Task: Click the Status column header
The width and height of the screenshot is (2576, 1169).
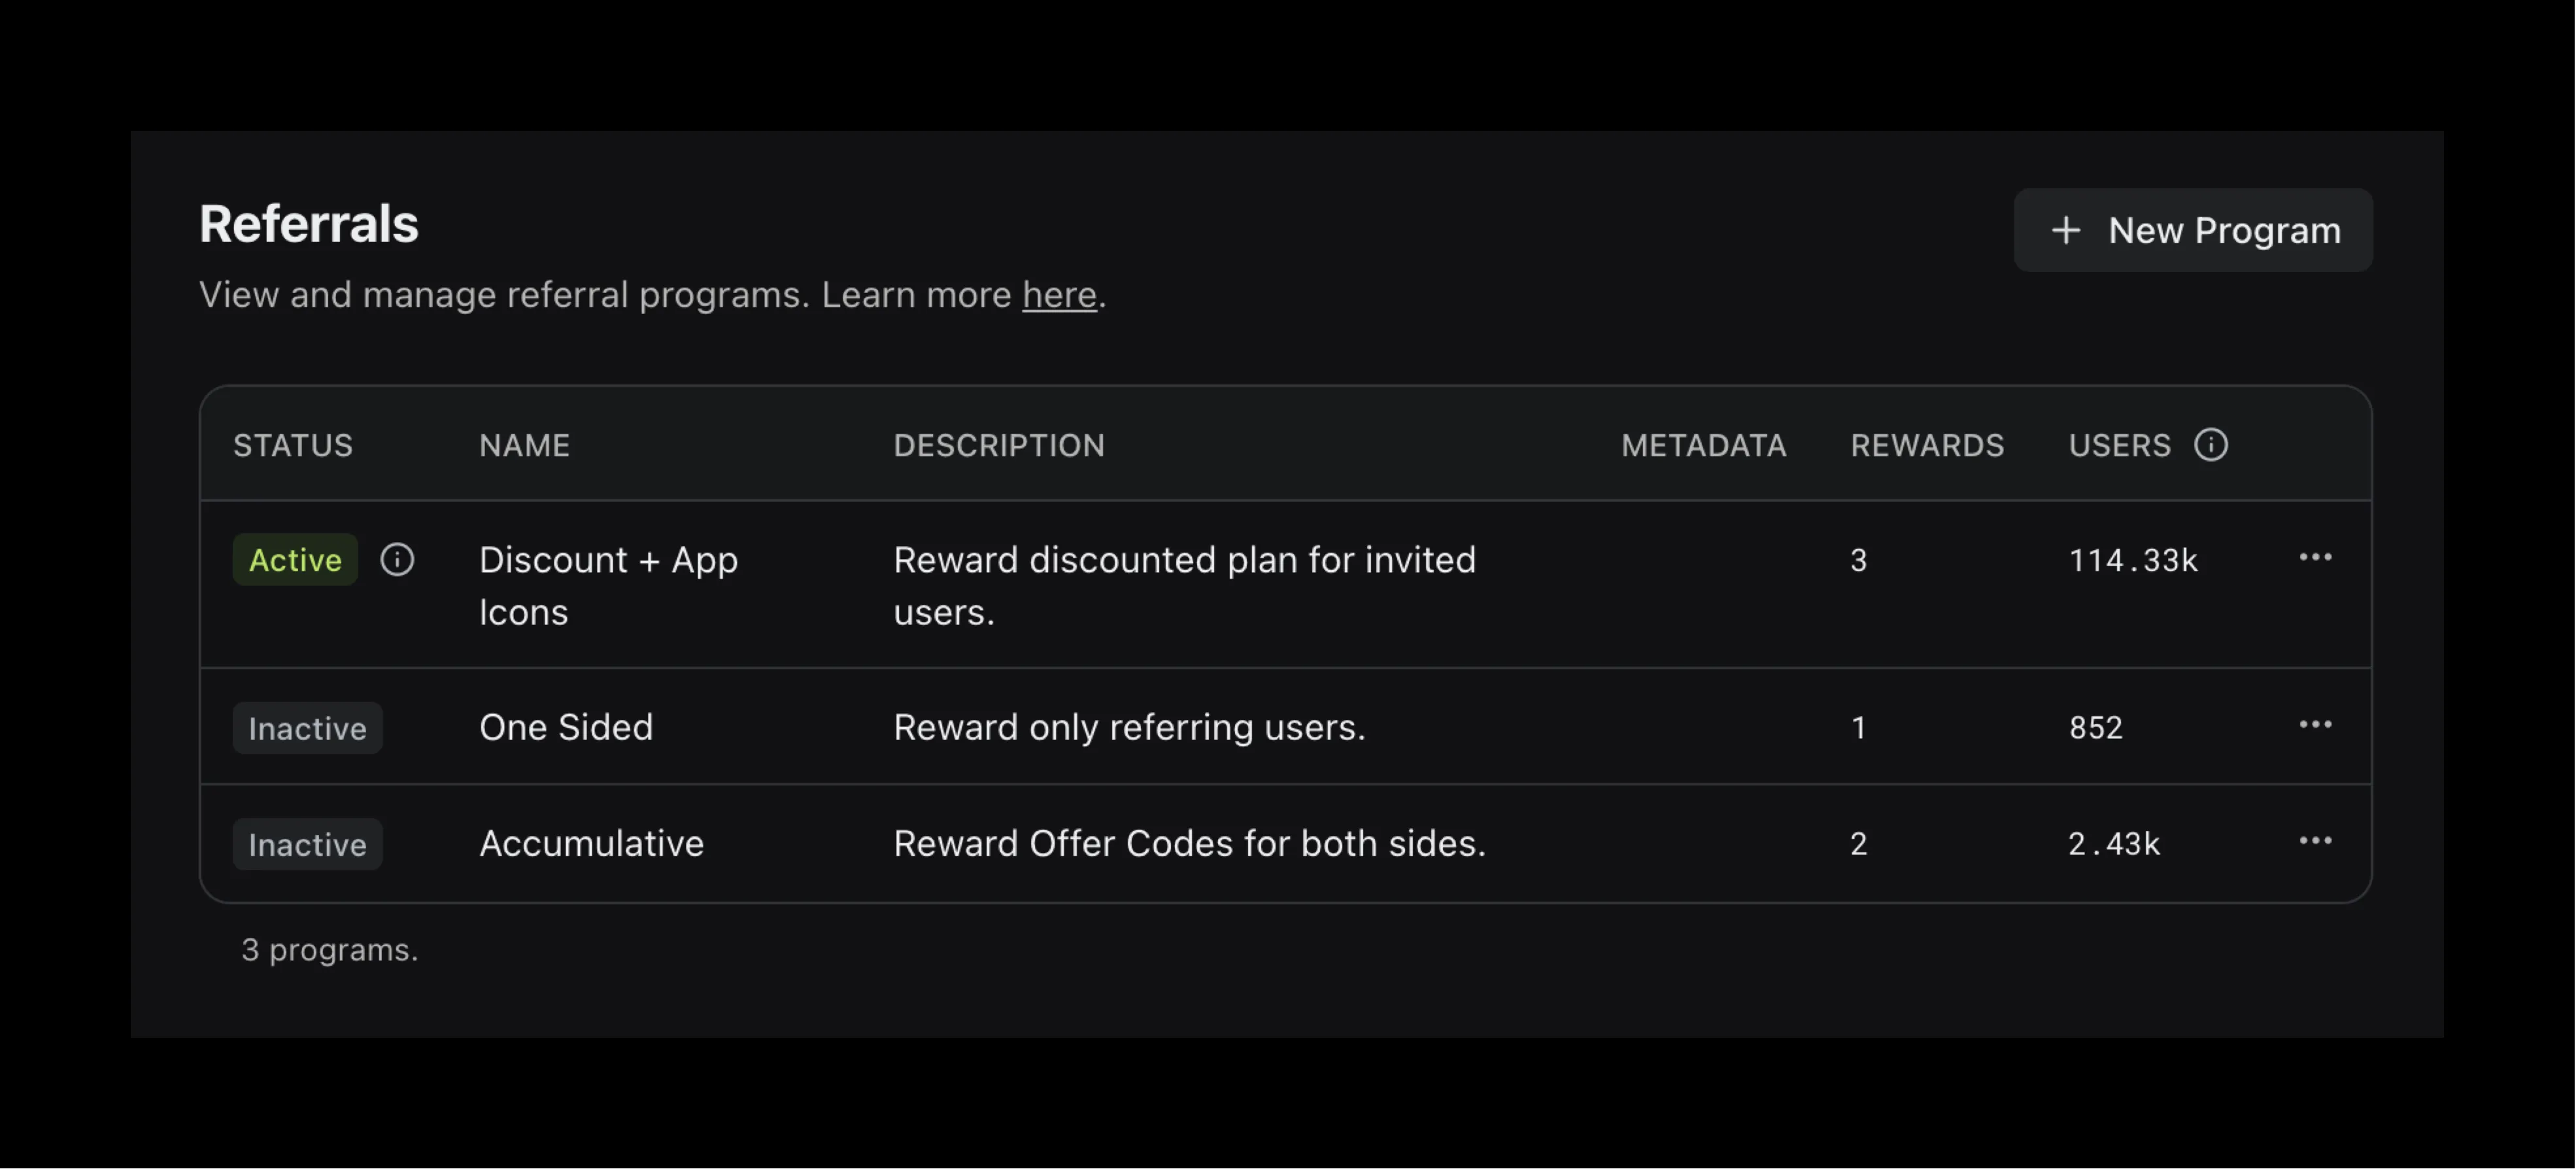Action: (x=293, y=445)
